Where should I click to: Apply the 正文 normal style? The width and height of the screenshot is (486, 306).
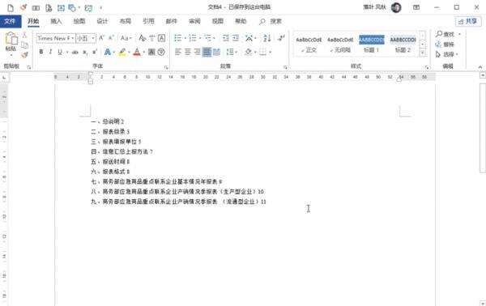tap(309, 45)
